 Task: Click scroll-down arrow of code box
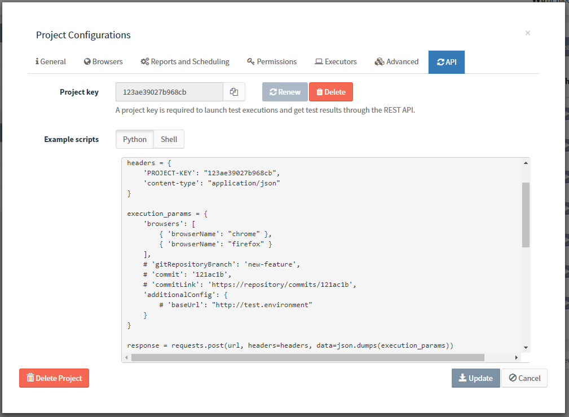pos(526,347)
